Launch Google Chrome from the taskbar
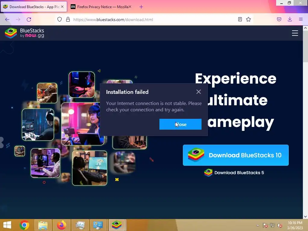This screenshot has width=308, height=231. tap(25, 225)
